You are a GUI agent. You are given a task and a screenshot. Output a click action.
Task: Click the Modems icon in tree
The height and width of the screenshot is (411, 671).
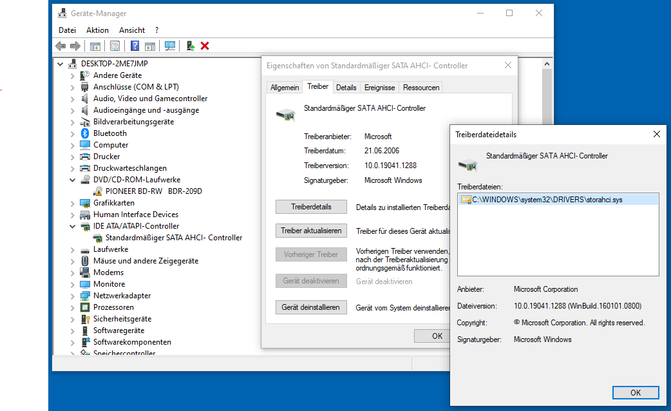(85, 272)
